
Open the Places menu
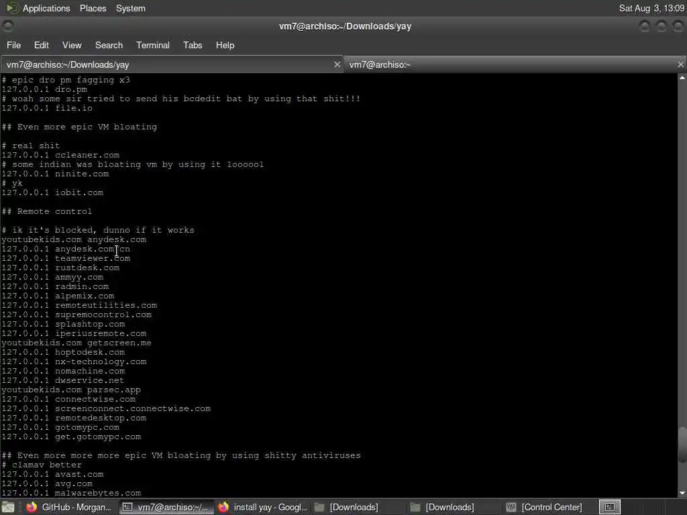[93, 8]
